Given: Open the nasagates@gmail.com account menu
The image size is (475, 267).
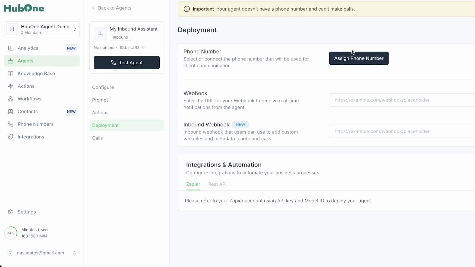Looking at the screenshot, I should pos(74,253).
